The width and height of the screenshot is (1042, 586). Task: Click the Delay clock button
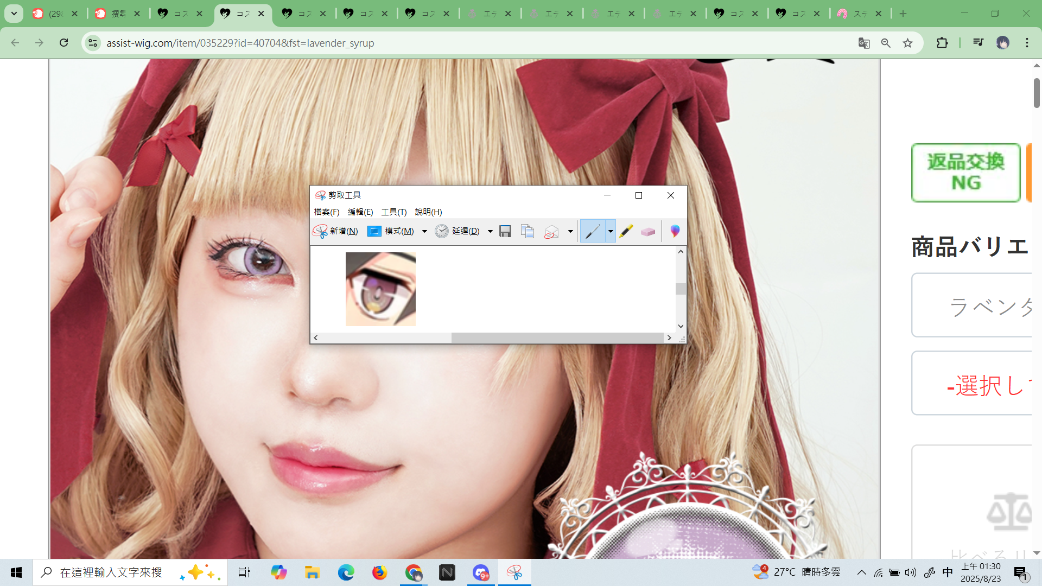click(x=457, y=231)
